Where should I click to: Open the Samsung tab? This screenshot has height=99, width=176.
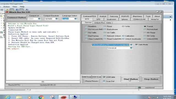114,16
